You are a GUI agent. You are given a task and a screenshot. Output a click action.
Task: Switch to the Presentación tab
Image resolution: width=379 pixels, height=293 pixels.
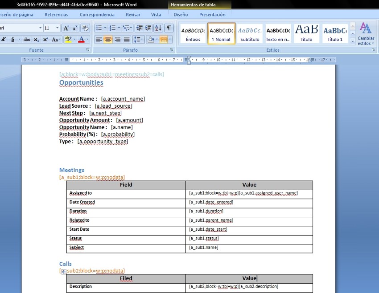click(x=212, y=14)
